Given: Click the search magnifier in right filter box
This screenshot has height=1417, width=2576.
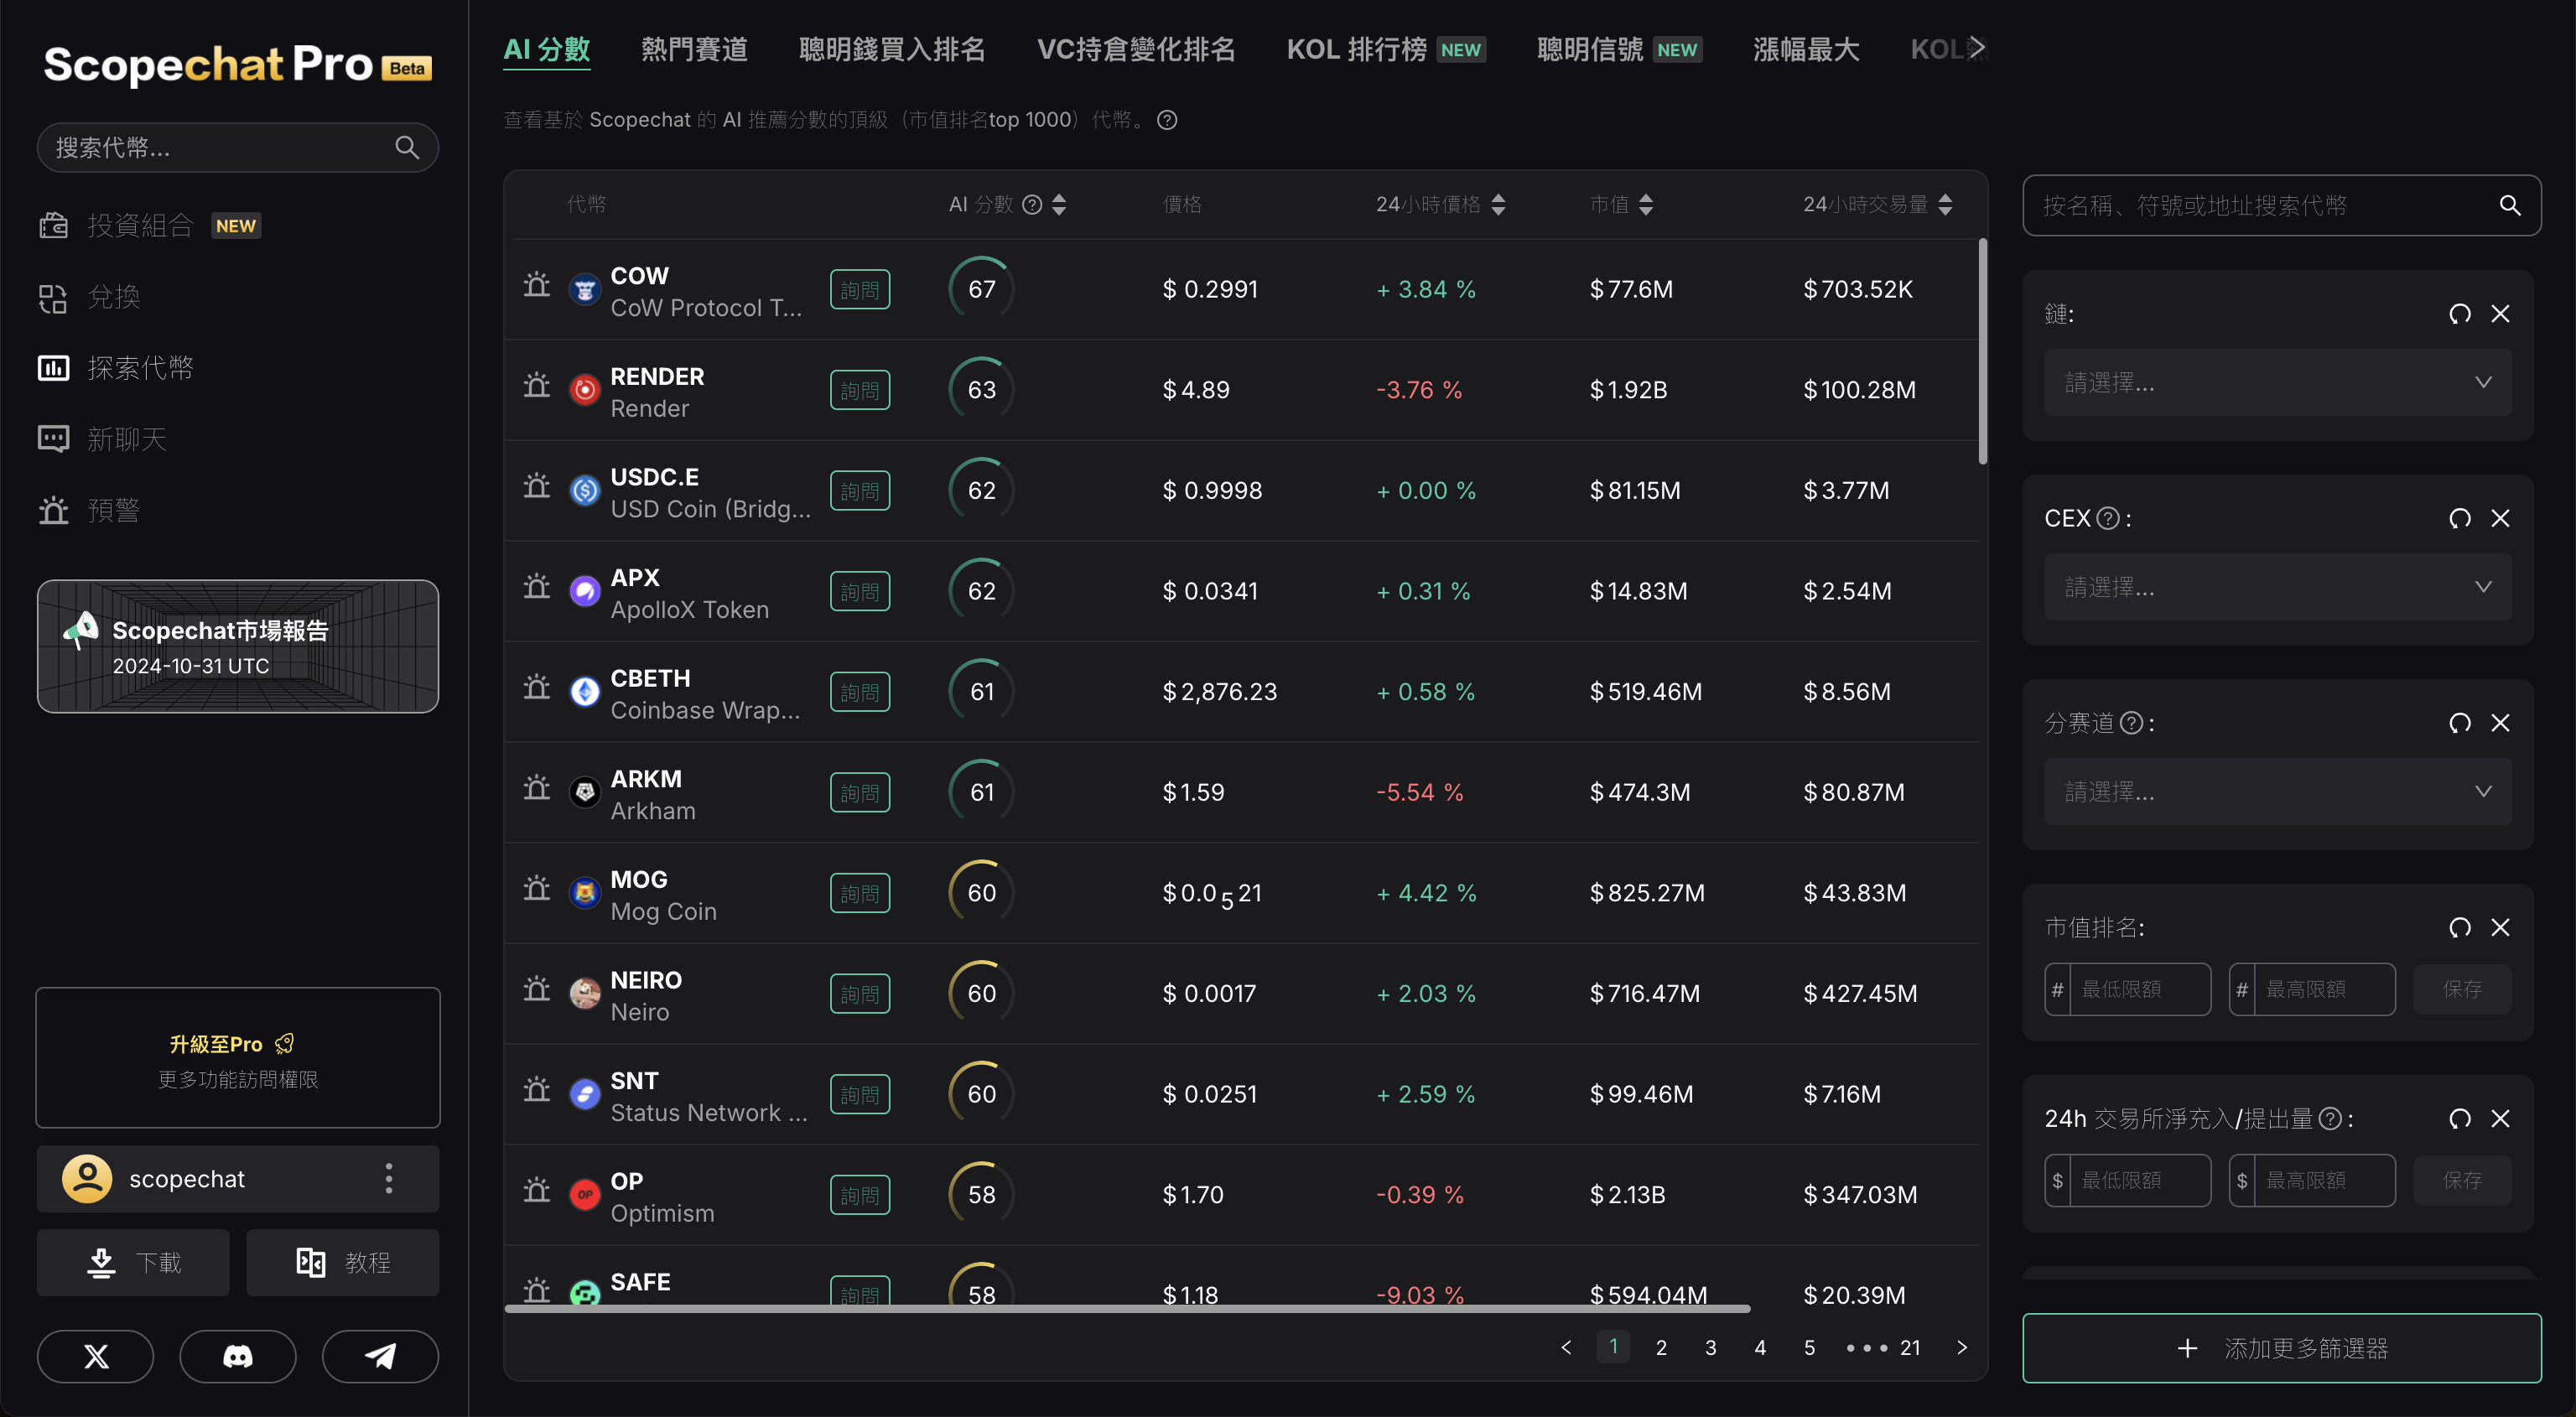Looking at the screenshot, I should [2509, 205].
